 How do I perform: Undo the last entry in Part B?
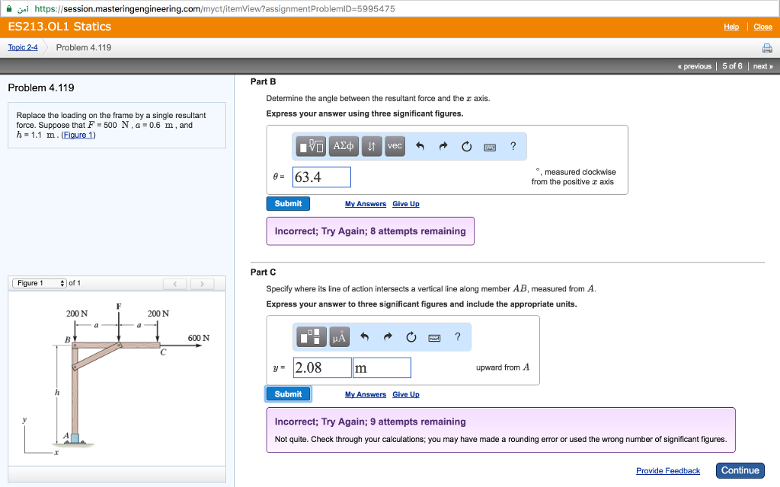tap(420, 146)
